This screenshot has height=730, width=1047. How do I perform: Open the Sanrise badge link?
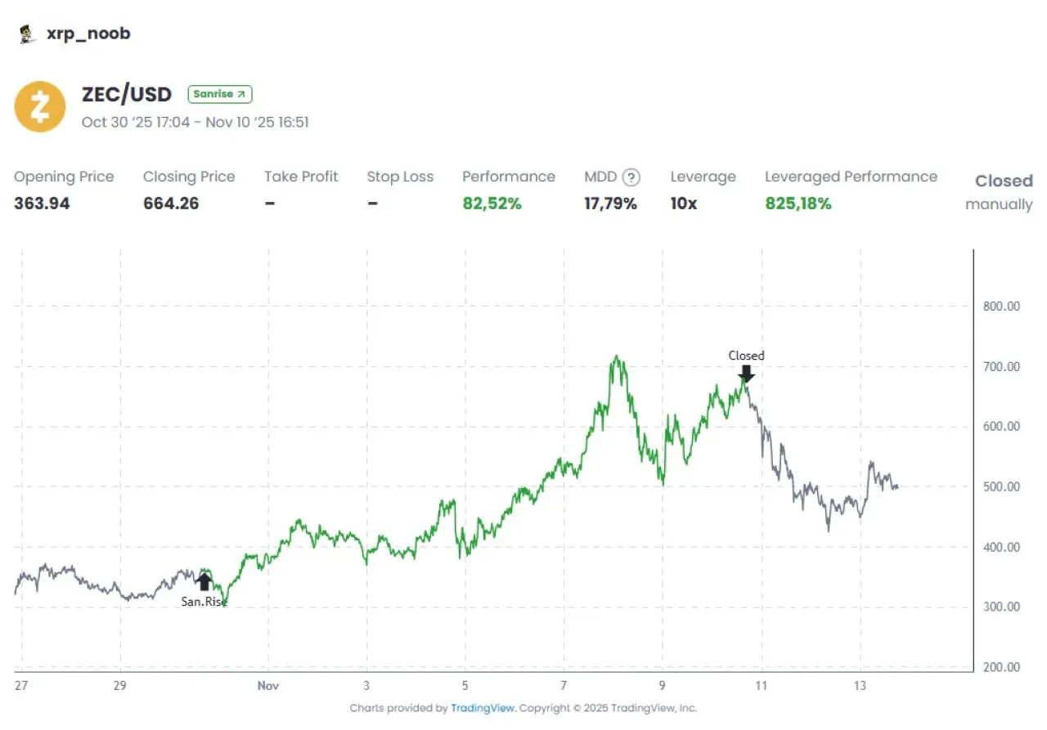tap(220, 94)
